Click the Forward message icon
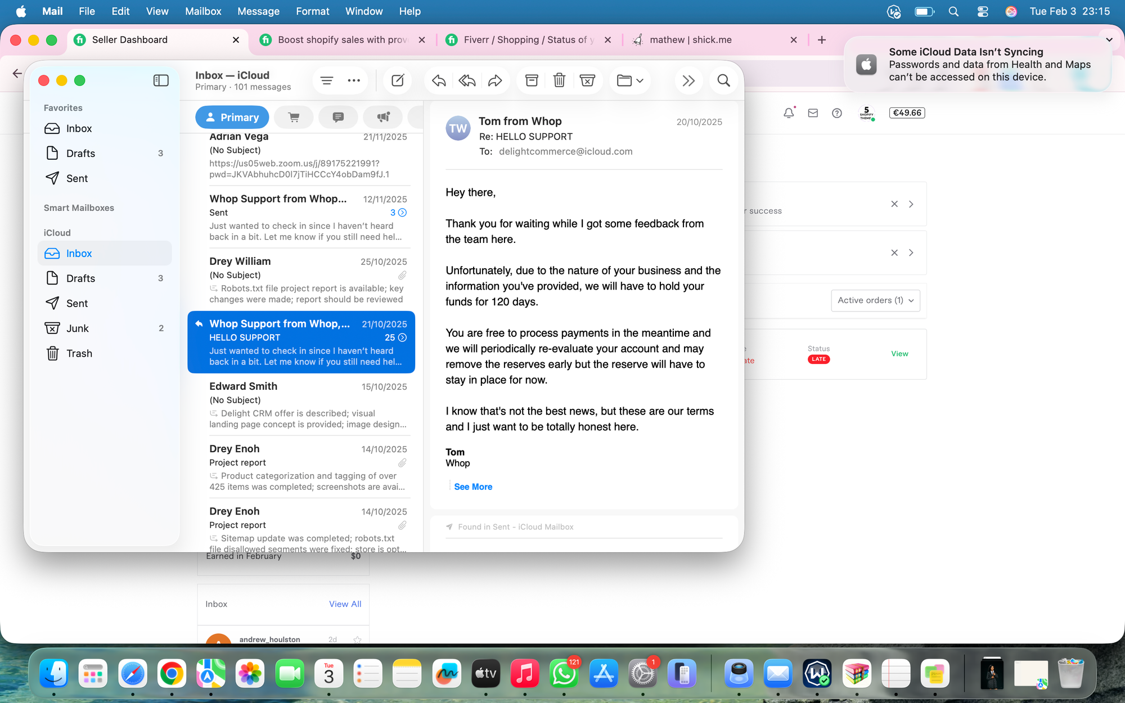The height and width of the screenshot is (703, 1125). pyautogui.click(x=495, y=80)
